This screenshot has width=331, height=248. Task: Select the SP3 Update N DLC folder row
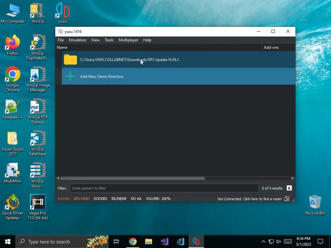coord(178,59)
